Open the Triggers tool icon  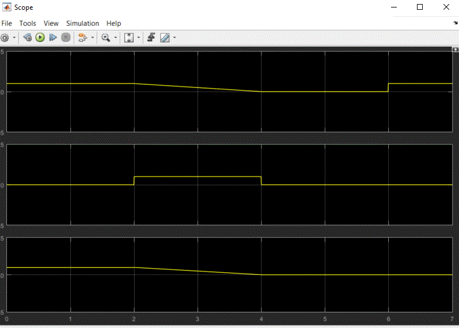[151, 37]
